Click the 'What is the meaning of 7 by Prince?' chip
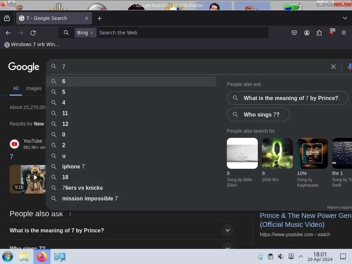This screenshot has height=264, width=352. 287,98
